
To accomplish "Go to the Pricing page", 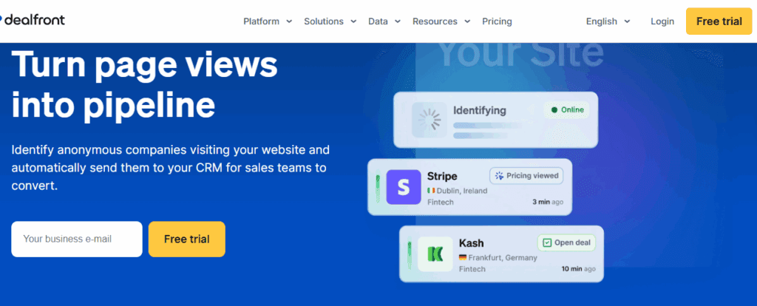I will pyautogui.click(x=497, y=21).
